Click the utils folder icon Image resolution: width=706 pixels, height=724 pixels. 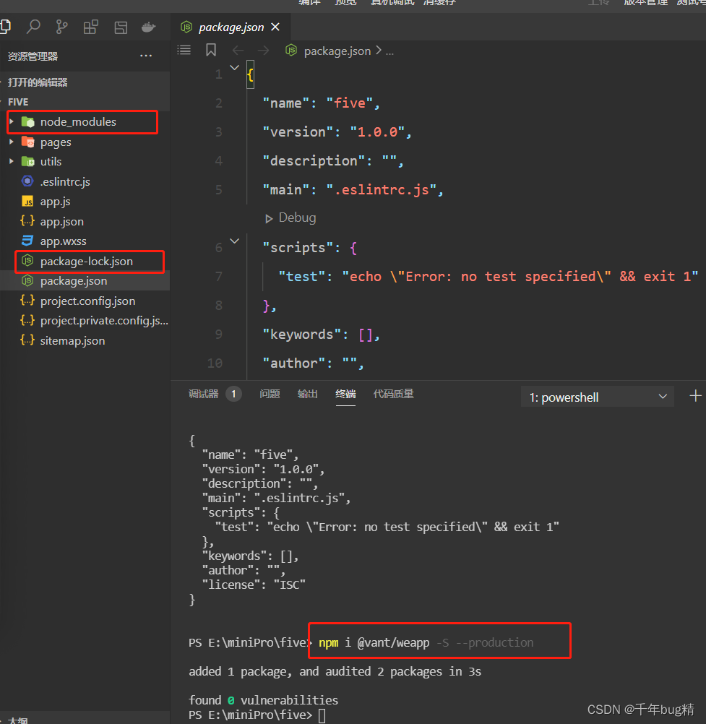[27, 162]
